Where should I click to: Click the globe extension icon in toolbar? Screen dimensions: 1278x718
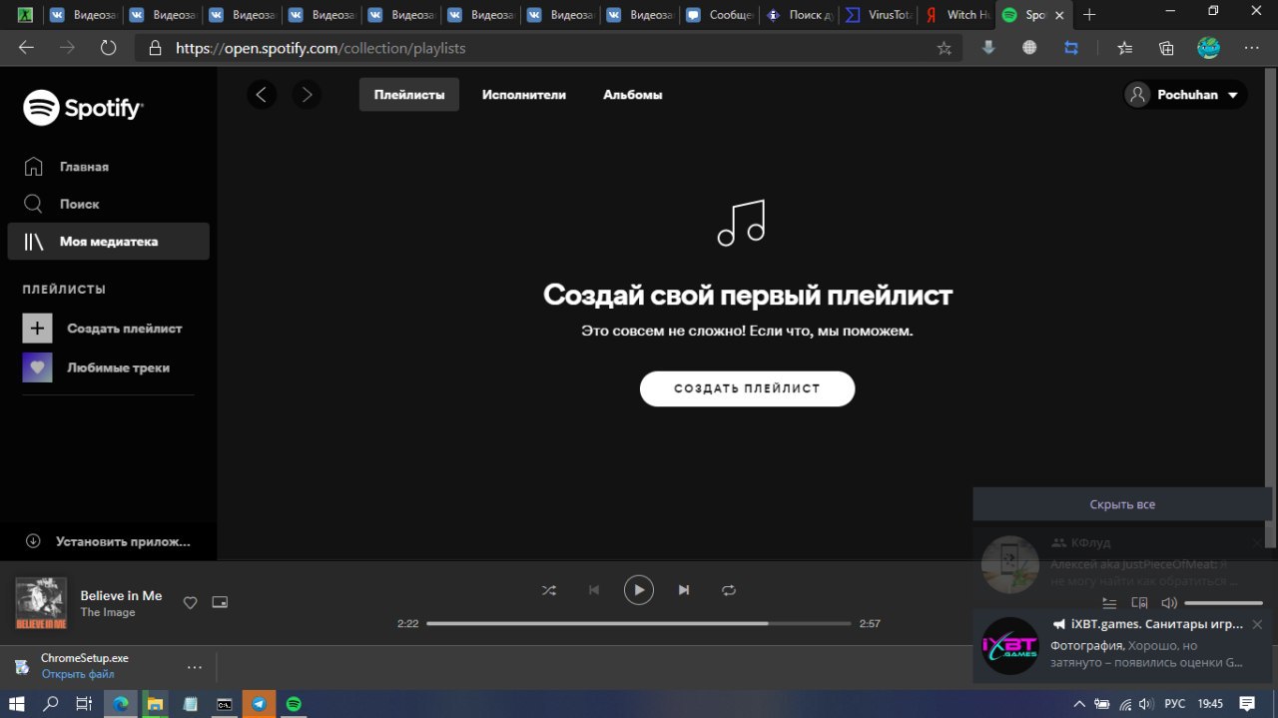[1029, 48]
